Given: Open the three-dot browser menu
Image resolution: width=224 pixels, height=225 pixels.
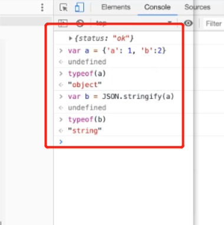Looking at the screenshot, I should point(42,8).
